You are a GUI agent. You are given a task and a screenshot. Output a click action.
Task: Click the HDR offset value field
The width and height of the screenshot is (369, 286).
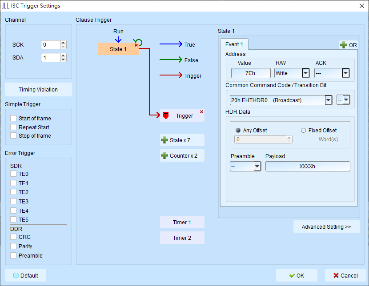(260, 139)
